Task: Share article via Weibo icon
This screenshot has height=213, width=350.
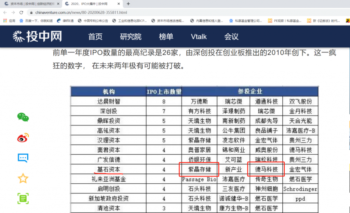Action: click(x=23, y=138)
